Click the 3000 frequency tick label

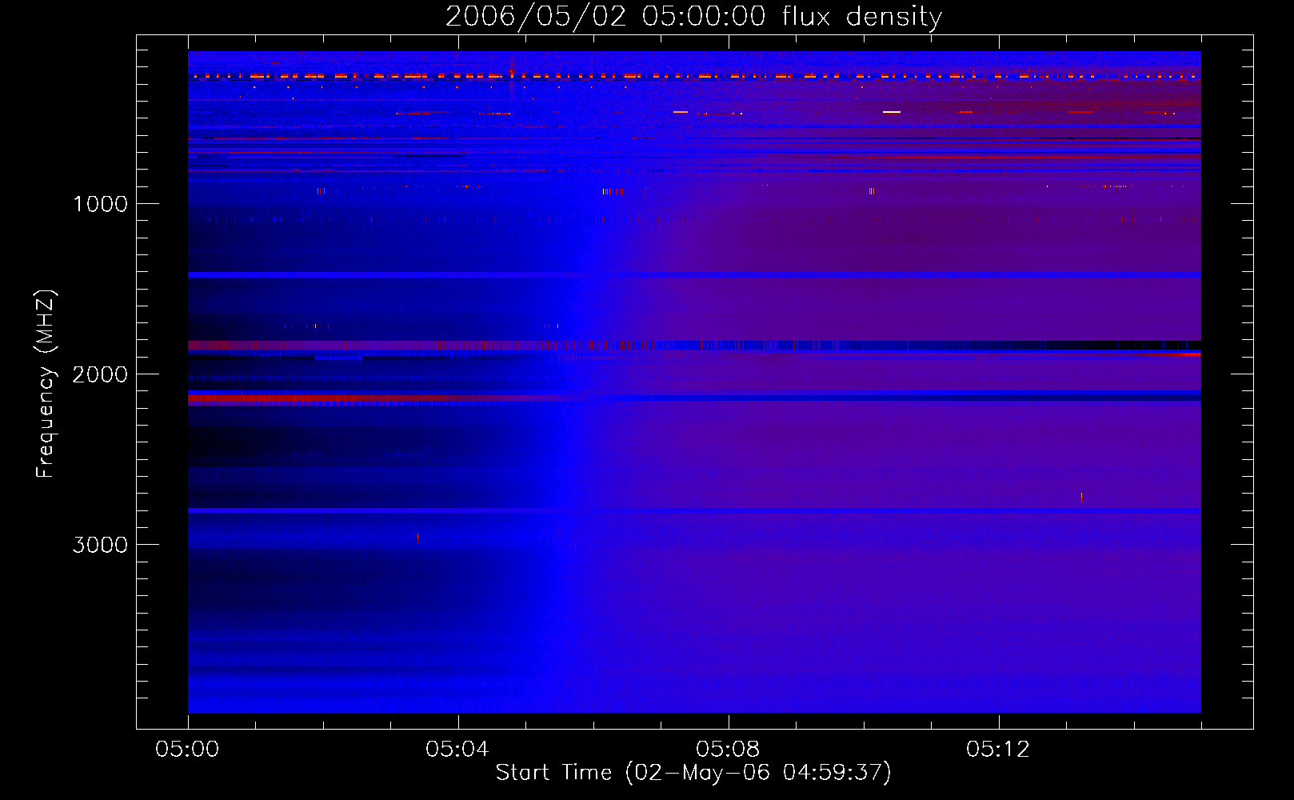pos(100,545)
